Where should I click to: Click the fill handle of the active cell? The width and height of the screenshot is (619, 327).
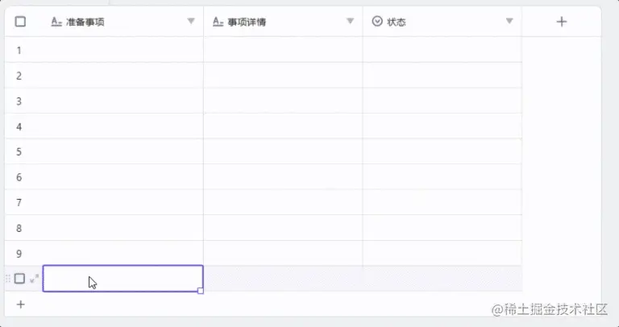tap(201, 291)
